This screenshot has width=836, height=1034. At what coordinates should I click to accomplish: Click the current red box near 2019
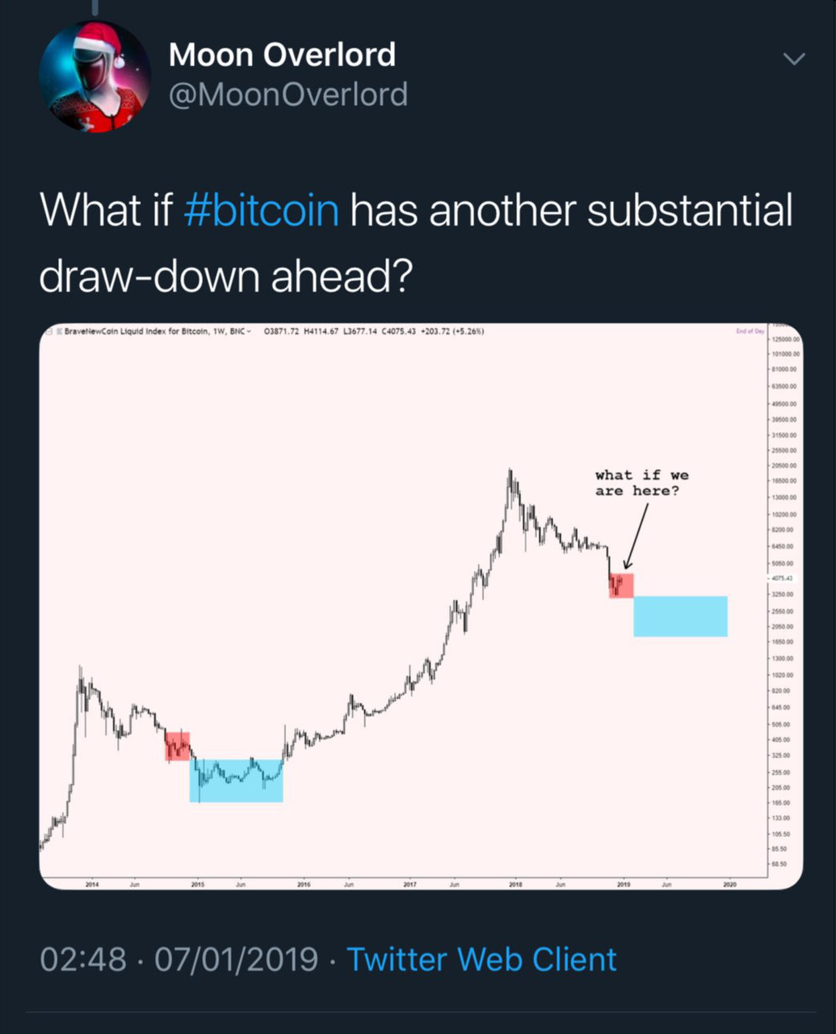tap(621, 586)
